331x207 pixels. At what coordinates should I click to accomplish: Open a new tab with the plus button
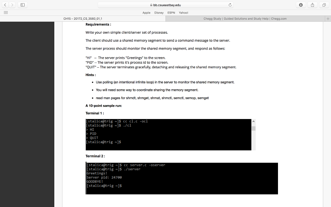tap(328, 18)
